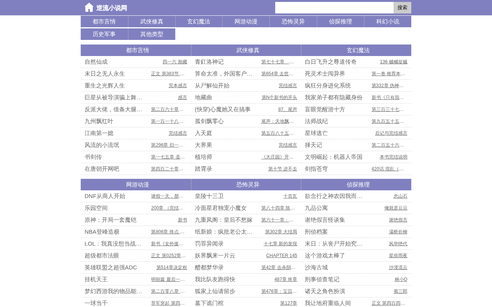492x307 pixels.
Task: Open the 科幻小说 navigation tab
Action: pos(388,21)
